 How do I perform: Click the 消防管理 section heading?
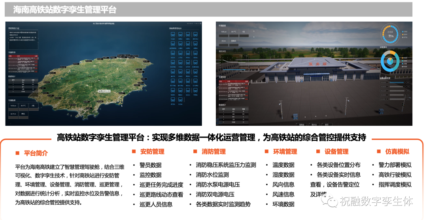point(213,152)
